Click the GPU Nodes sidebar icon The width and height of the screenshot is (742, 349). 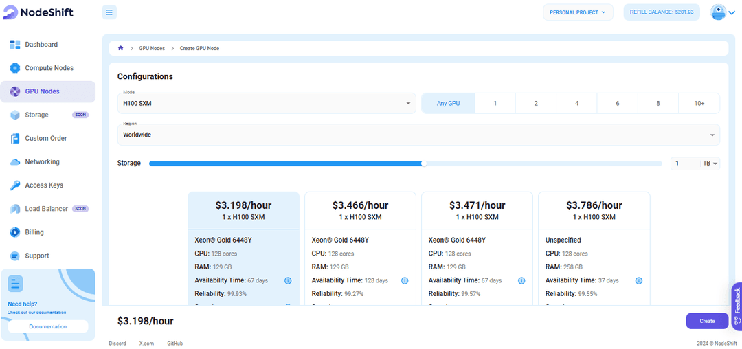click(x=14, y=91)
